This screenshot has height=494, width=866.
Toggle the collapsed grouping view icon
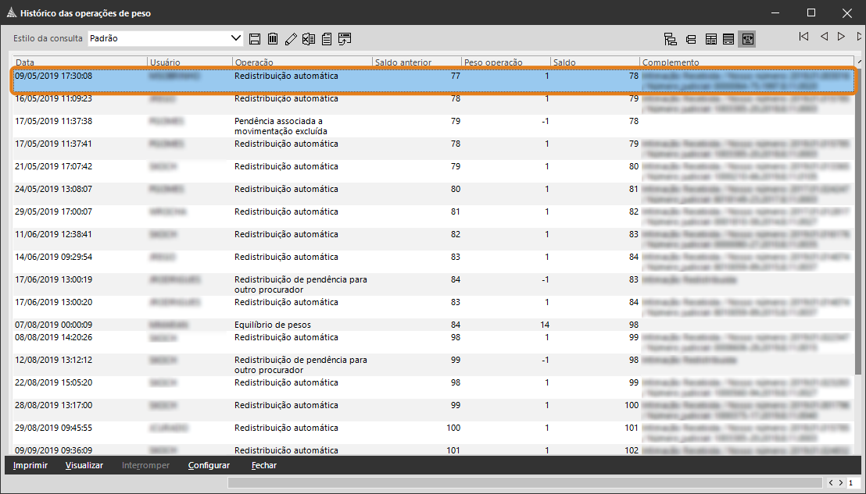click(690, 38)
